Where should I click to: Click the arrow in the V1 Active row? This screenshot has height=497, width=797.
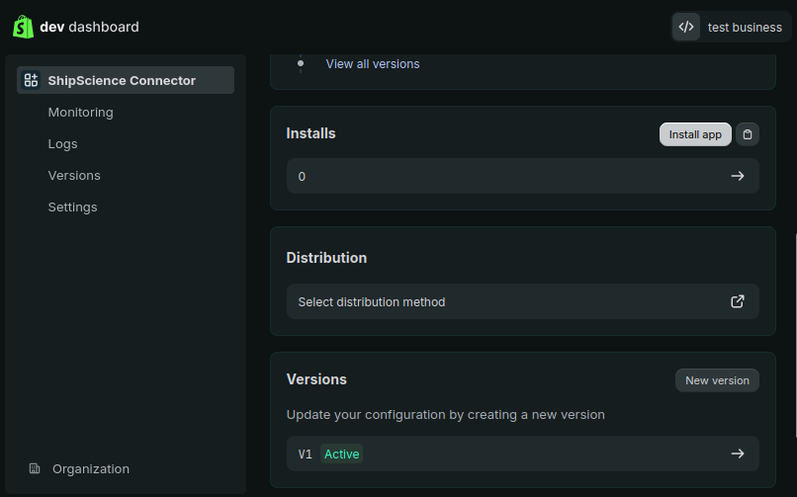click(738, 454)
